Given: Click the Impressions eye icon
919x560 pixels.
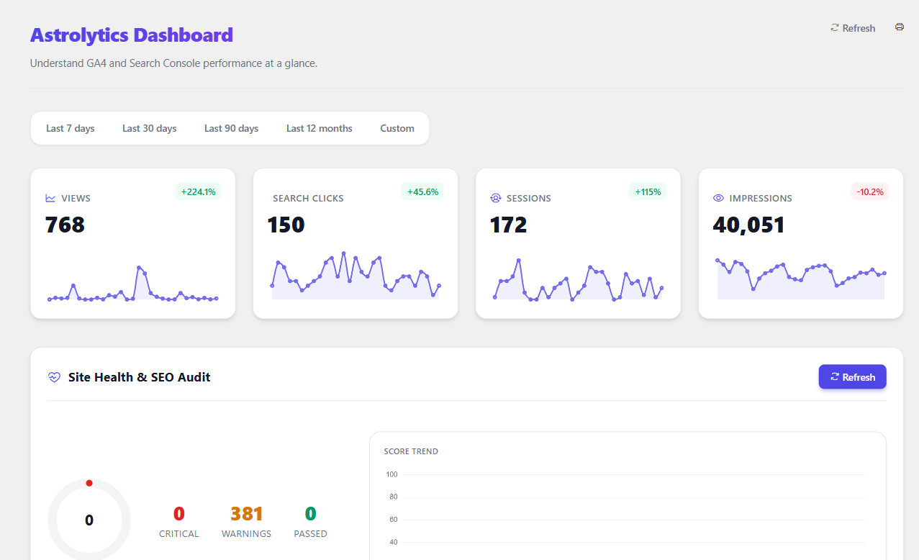Looking at the screenshot, I should (x=718, y=198).
